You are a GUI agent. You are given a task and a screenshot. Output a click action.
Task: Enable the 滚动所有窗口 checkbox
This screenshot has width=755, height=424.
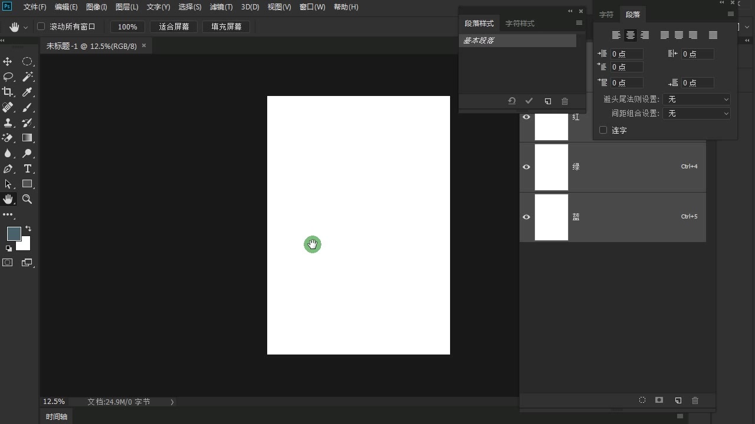pyautogui.click(x=41, y=26)
